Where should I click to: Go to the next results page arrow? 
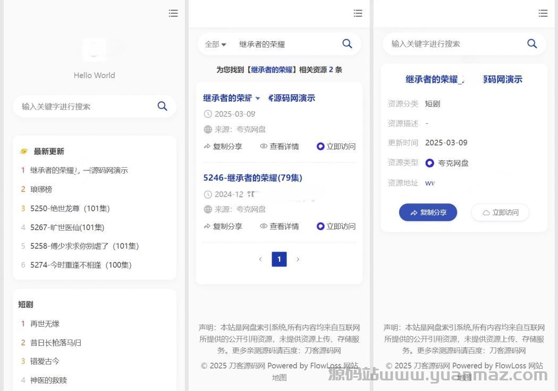coord(298,259)
